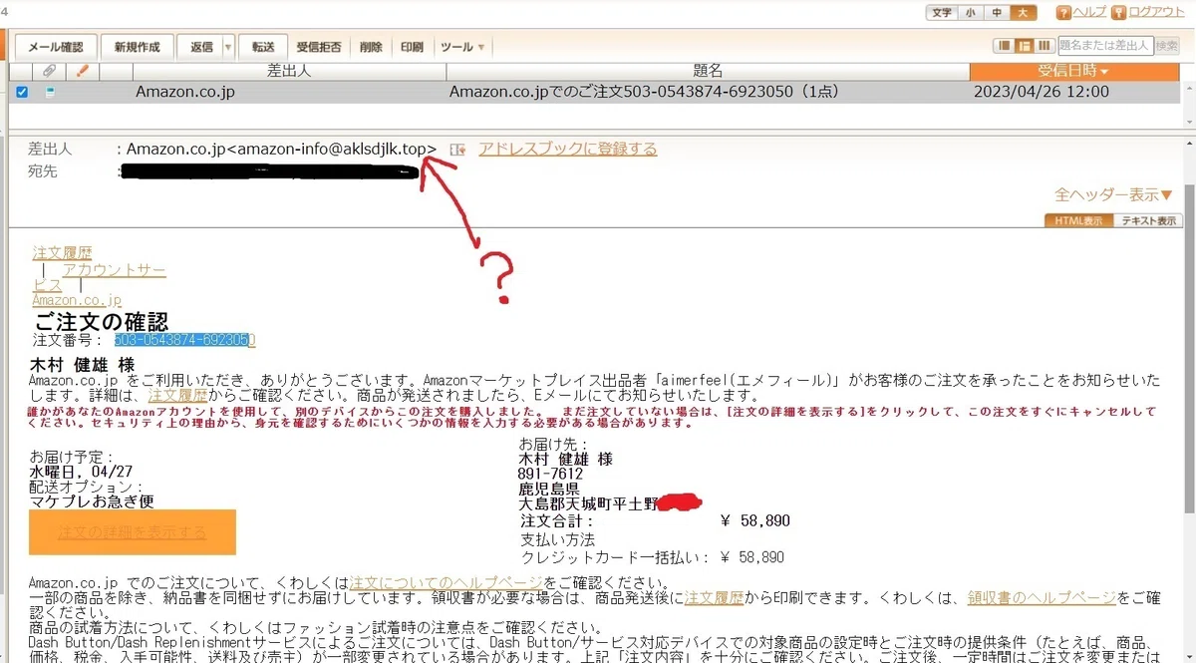The width and height of the screenshot is (1196, 663).
Task: Log out via ログアウト link
Action: pyautogui.click(x=1156, y=12)
